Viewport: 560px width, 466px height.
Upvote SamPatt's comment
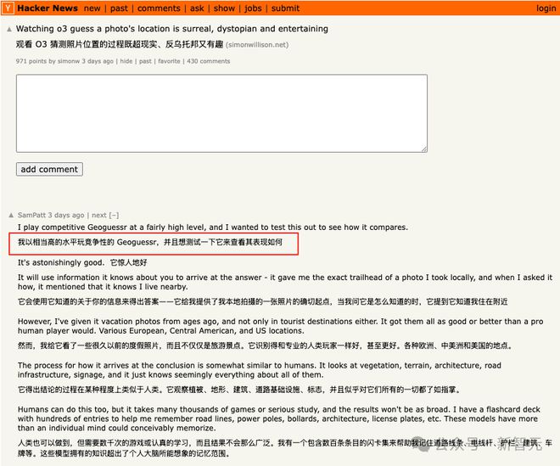point(11,215)
